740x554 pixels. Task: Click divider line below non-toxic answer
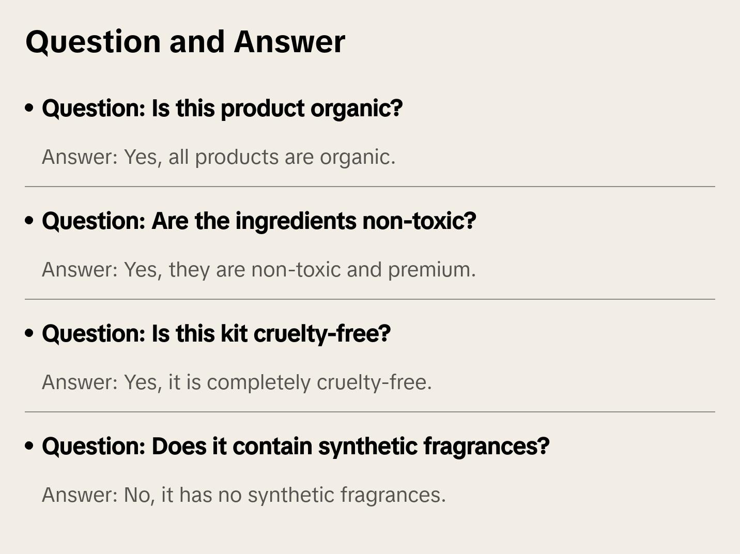[370, 299]
